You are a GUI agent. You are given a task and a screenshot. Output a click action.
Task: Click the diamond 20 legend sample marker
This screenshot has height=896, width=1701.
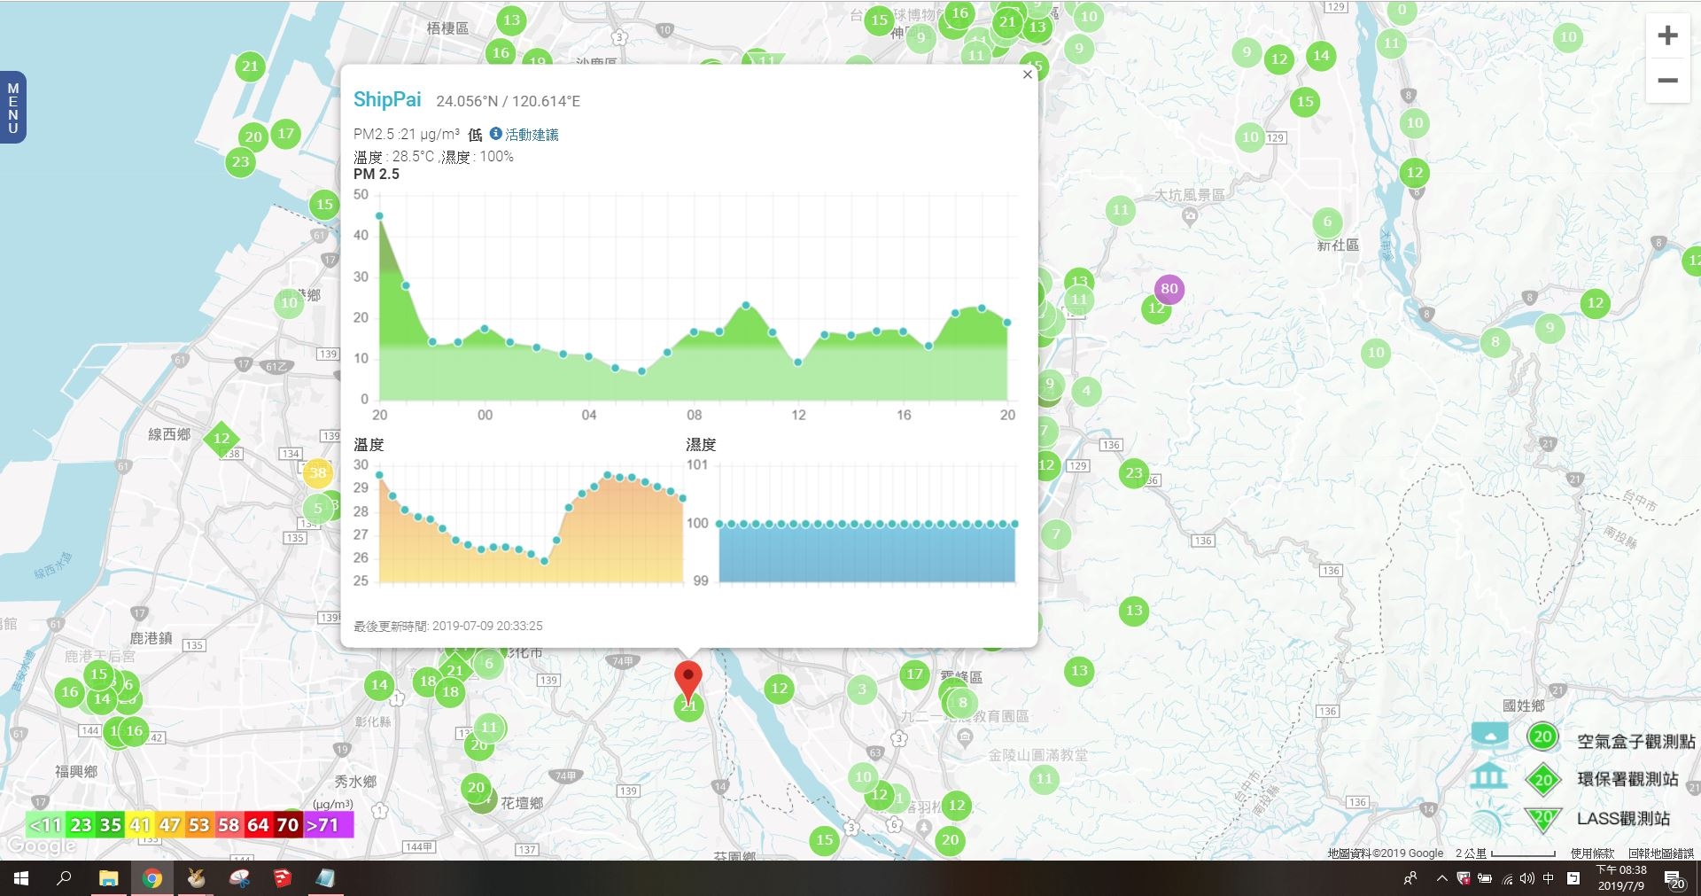[1543, 780]
